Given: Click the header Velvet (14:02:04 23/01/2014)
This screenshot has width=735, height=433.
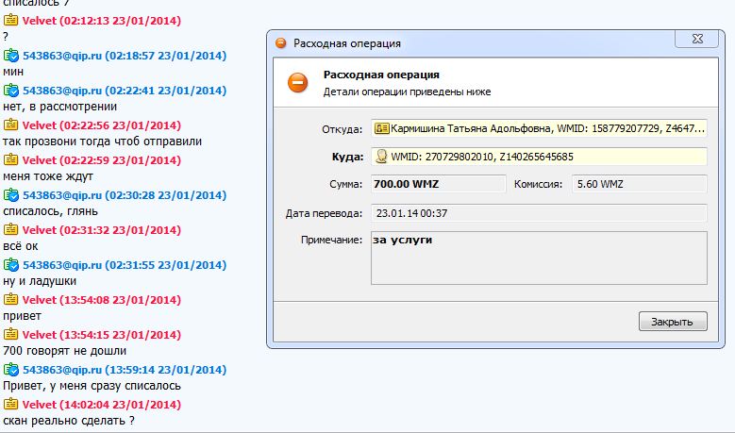Looking at the screenshot, I should point(102,405).
